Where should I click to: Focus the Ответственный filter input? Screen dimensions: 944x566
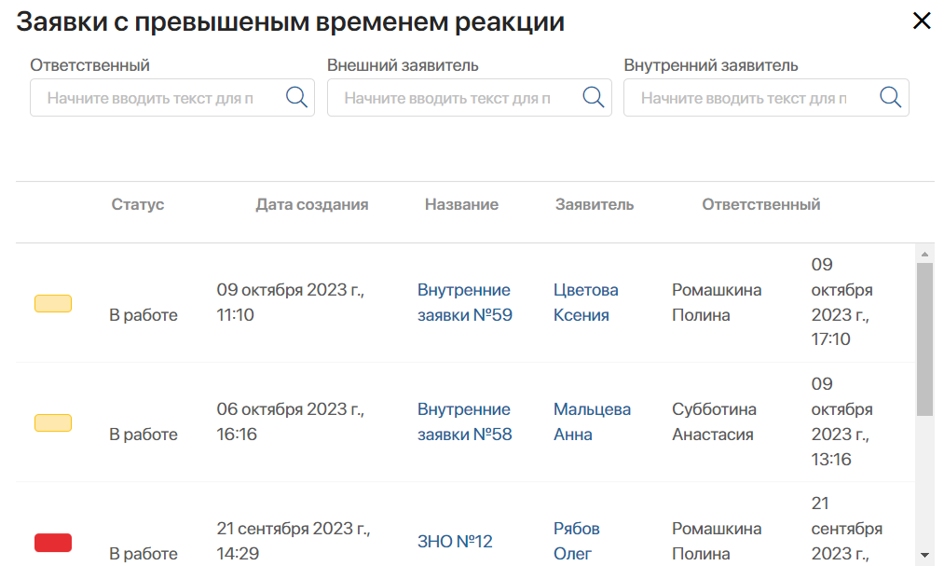pyautogui.click(x=172, y=98)
